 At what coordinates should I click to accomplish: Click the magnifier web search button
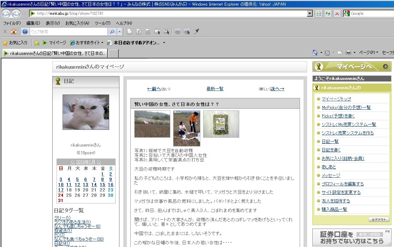click(x=112, y=32)
